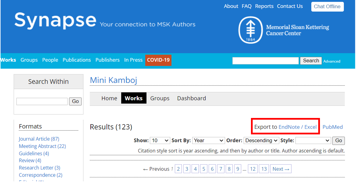Focus the main site search field

[x=265, y=61]
